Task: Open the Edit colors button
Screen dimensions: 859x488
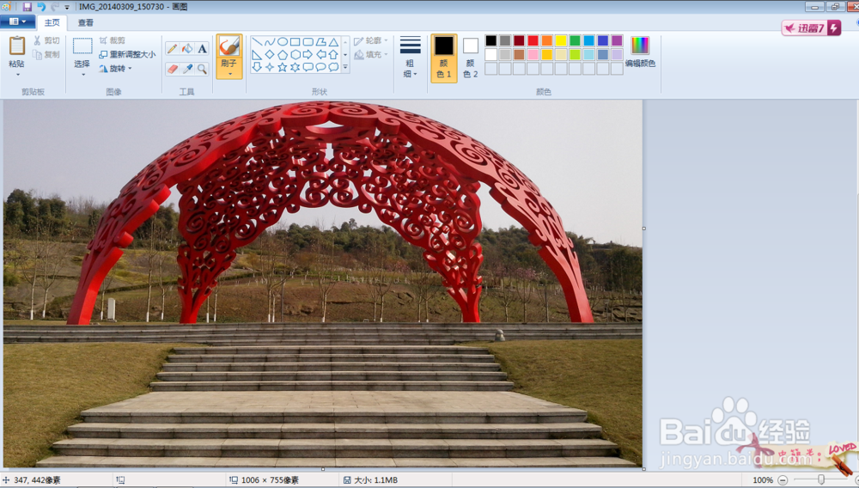Action: [x=640, y=52]
